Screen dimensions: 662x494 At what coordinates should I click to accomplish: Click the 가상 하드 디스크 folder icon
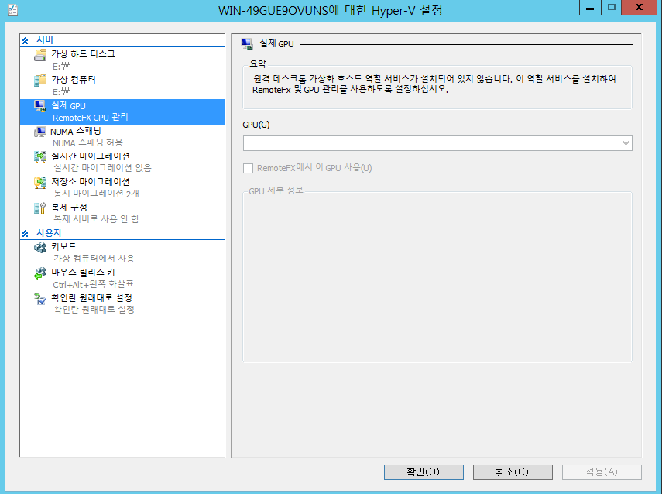tap(40, 55)
